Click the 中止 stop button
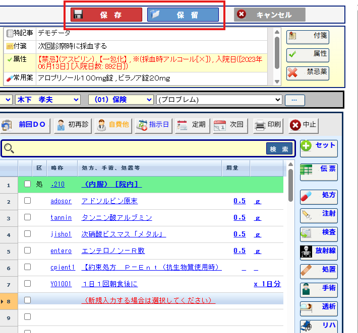This screenshot has height=333, width=358. [303, 125]
